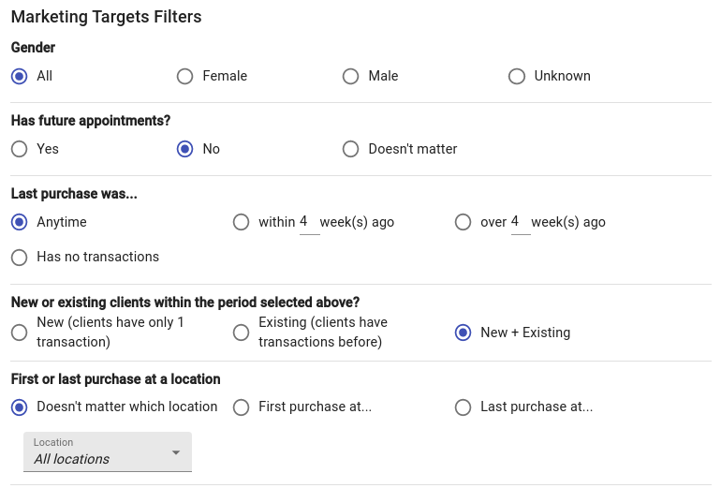Choose Existing clients with prior transactions
The height and width of the screenshot is (488, 721).
click(242, 333)
